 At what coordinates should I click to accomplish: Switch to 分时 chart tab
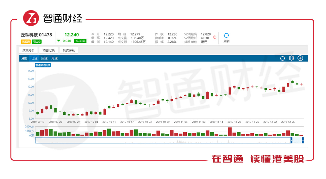[24, 58]
